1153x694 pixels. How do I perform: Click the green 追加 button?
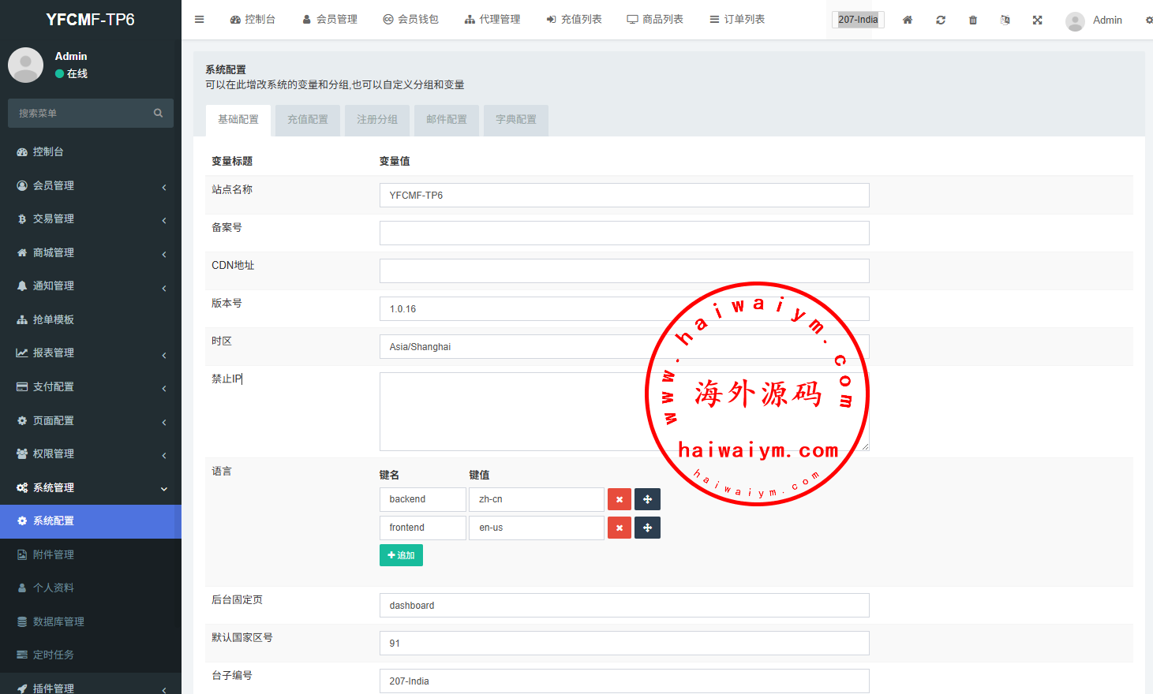tap(401, 555)
